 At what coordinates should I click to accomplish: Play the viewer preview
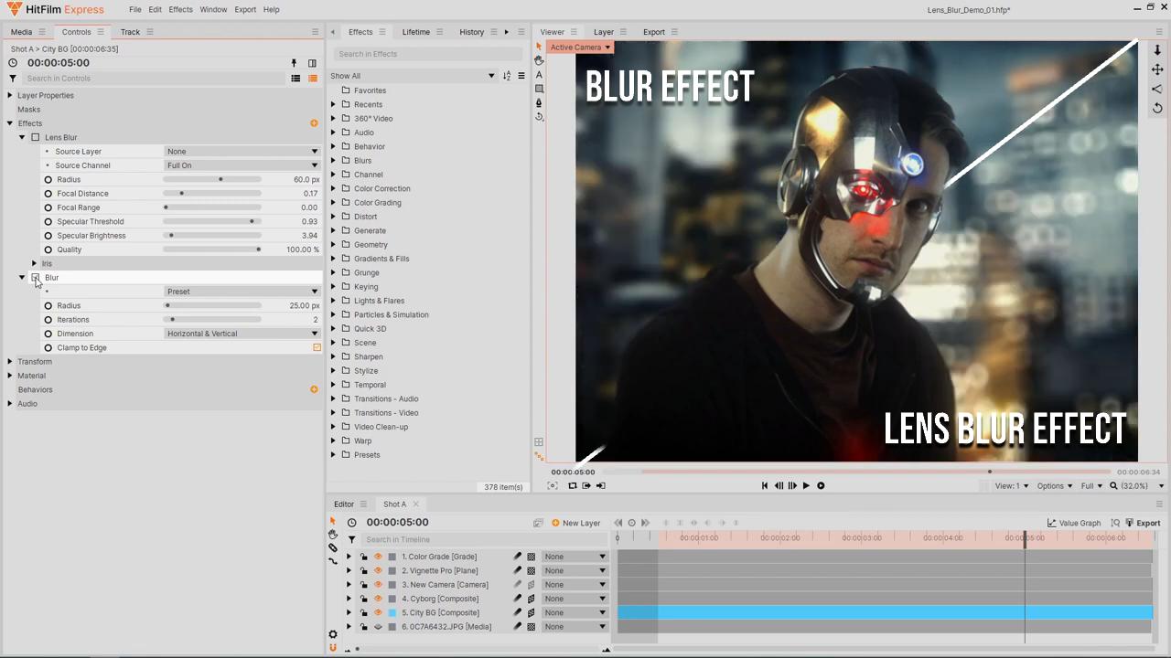pyautogui.click(x=806, y=486)
